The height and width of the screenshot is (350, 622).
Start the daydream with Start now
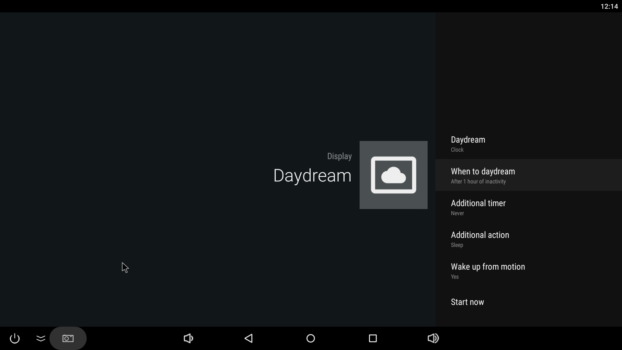click(x=529, y=302)
